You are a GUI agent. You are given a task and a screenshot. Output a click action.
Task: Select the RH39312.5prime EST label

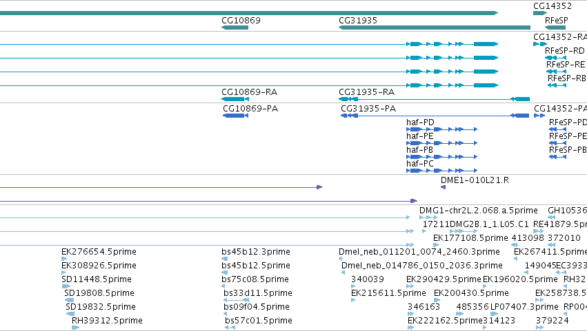coord(107,321)
